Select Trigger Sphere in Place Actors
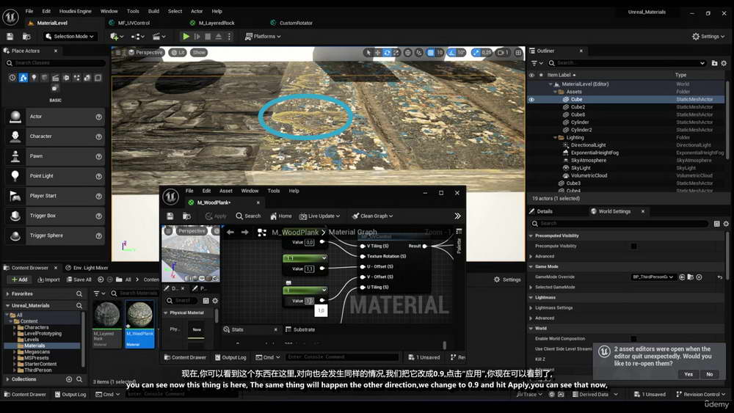The width and height of the screenshot is (734, 413). 54,235
